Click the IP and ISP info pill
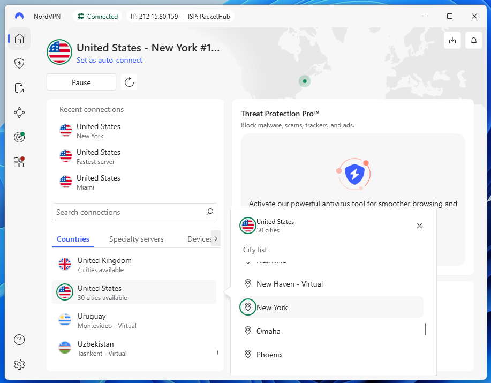This screenshot has height=383, width=491. [x=180, y=16]
